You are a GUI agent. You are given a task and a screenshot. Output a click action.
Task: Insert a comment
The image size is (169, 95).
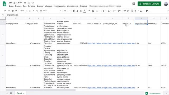pos(128,11)
